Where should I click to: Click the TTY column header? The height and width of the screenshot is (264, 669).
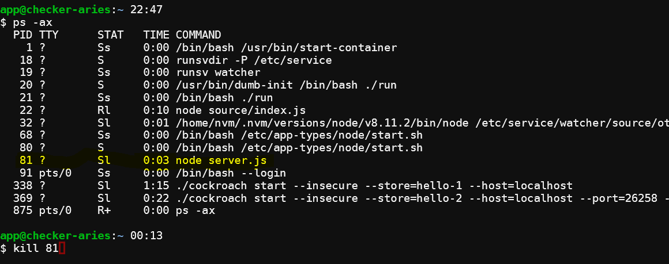49,35
